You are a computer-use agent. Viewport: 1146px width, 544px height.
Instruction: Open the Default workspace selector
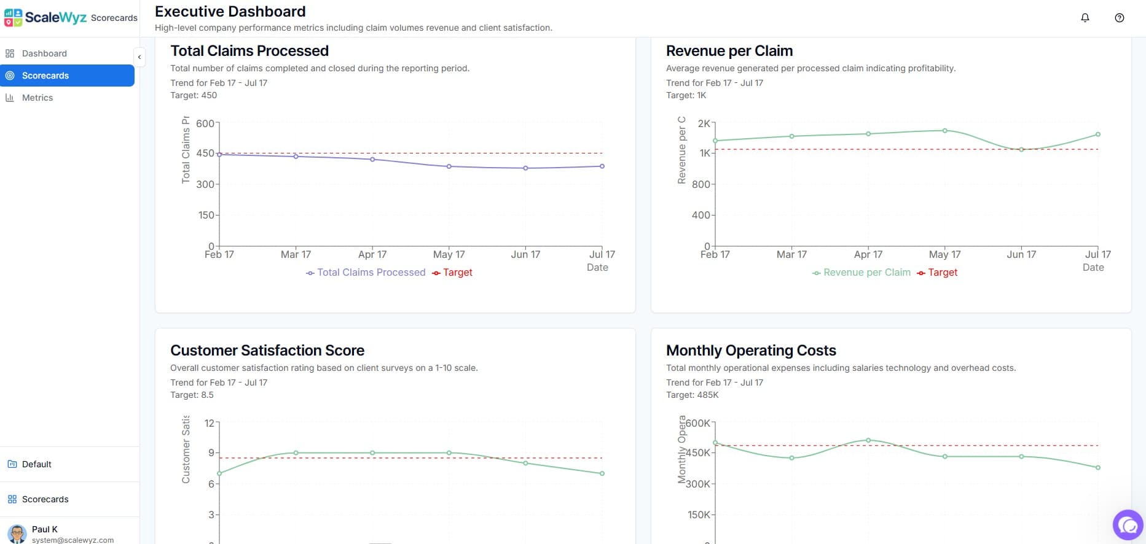pyautogui.click(x=37, y=464)
